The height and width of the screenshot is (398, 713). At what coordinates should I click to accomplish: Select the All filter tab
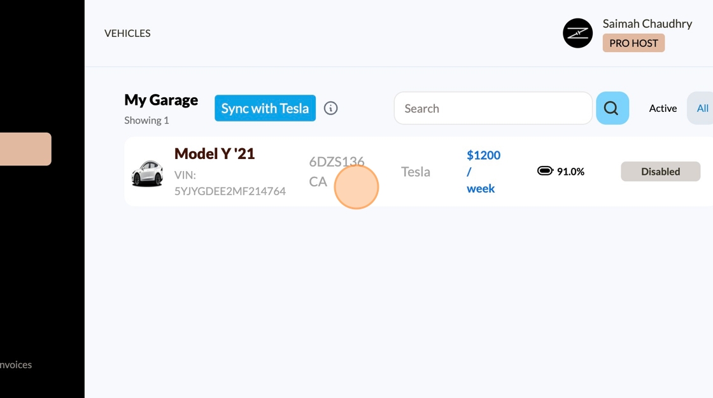[x=702, y=108]
